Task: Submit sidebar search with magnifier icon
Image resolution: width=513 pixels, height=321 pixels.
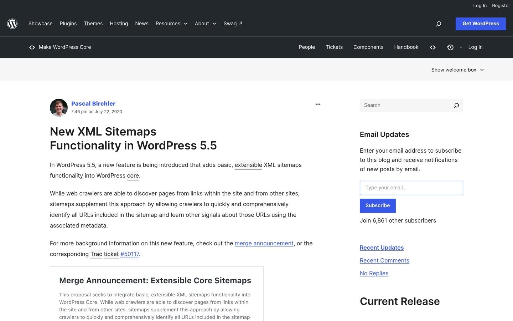Action: point(456,106)
